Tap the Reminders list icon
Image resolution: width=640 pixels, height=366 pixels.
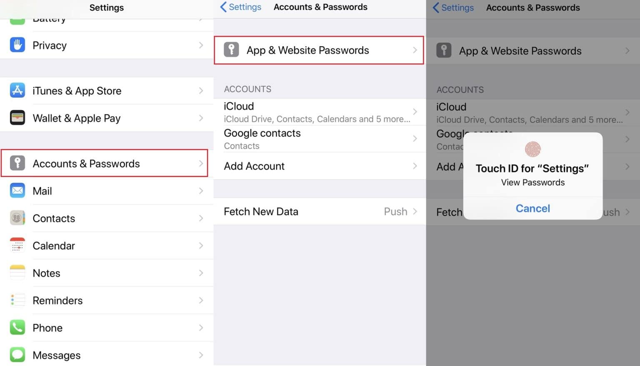coord(17,300)
